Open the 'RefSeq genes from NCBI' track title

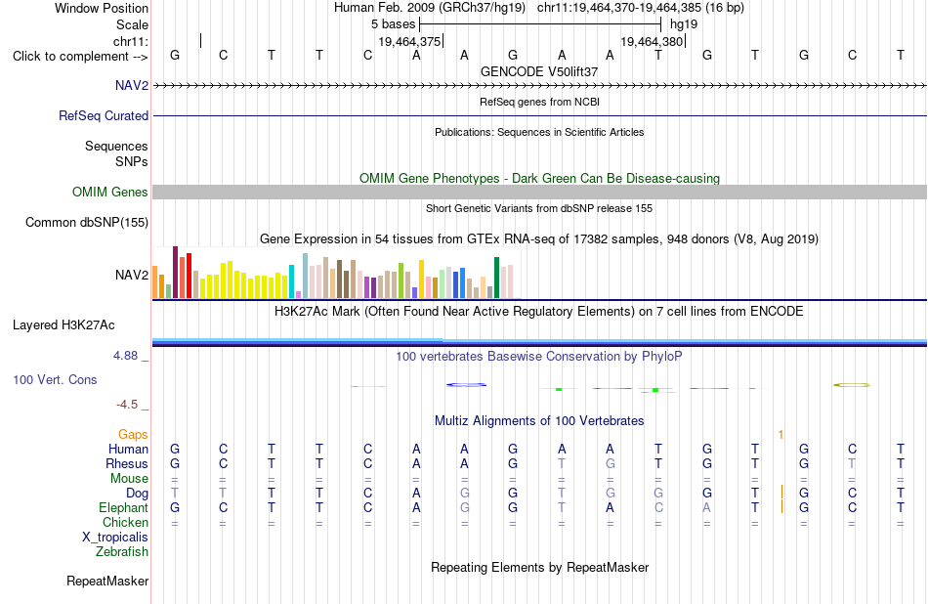pyautogui.click(x=539, y=102)
